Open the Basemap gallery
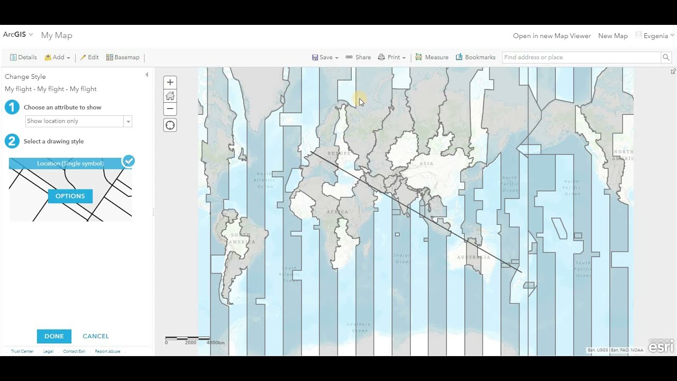The width and height of the screenshot is (677, 381). pos(123,57)
